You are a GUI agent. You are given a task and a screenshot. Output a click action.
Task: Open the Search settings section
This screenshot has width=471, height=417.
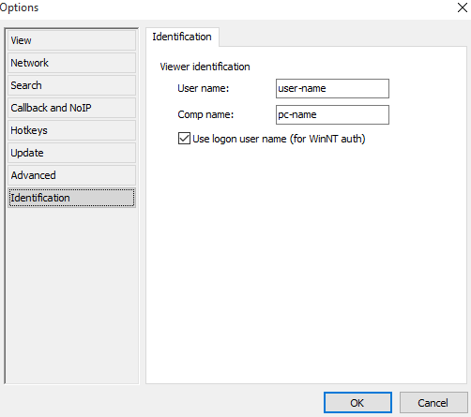[71, 85]
